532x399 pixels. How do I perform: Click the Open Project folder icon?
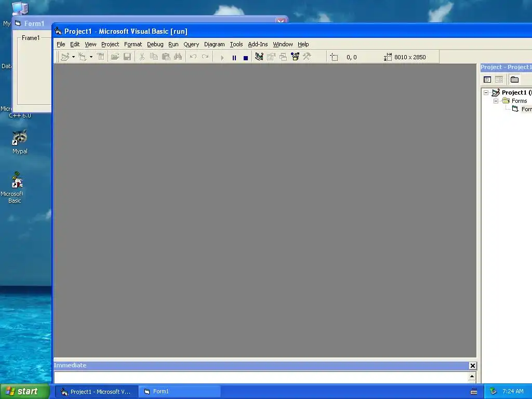(115, 57)
